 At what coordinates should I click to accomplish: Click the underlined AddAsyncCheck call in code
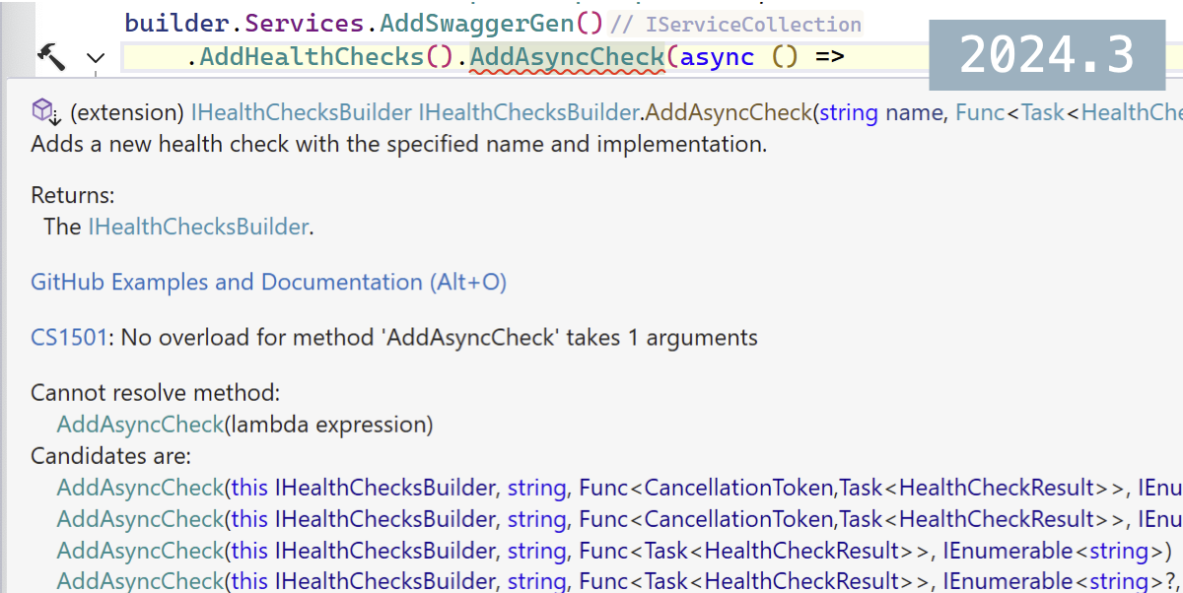[568, 57]
